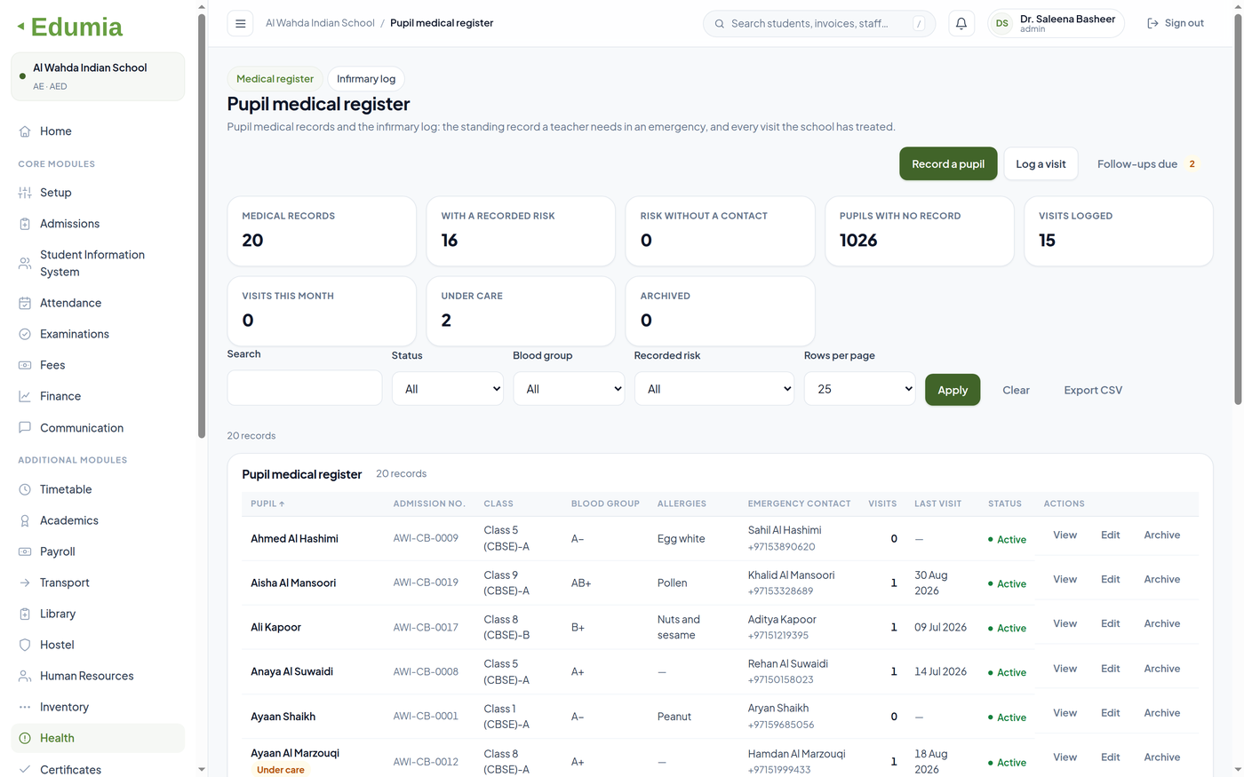Screen dimensions: 1244x777
Task: Click the Fees banknote icon
Action: pos(25,365)
